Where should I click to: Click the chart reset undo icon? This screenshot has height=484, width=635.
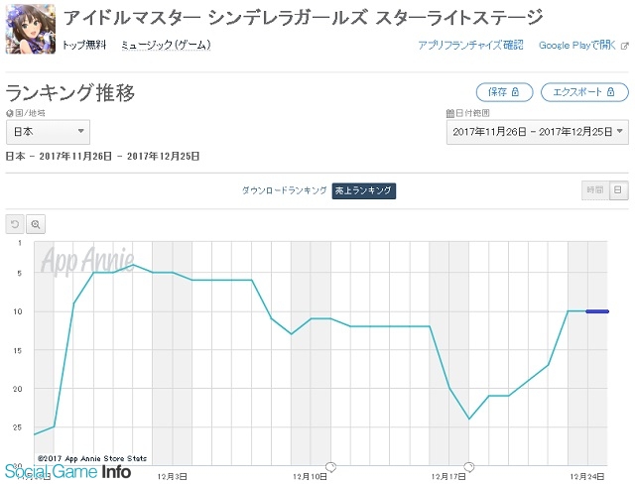pos(15,224)
